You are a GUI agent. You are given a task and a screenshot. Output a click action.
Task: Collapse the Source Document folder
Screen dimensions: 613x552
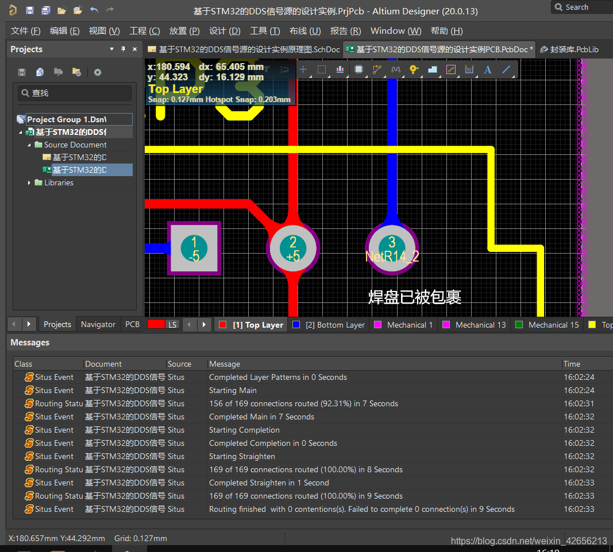point(29,145)
